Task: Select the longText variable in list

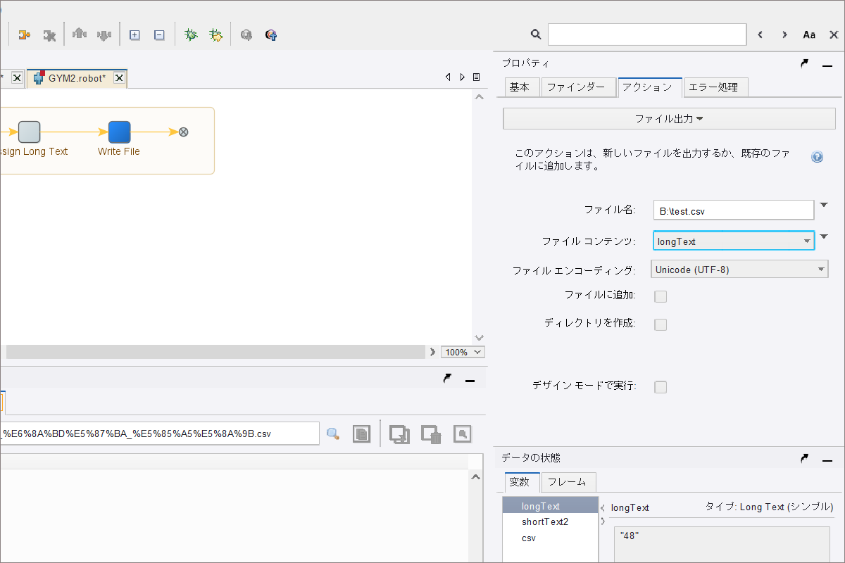Action: point(550,507)
